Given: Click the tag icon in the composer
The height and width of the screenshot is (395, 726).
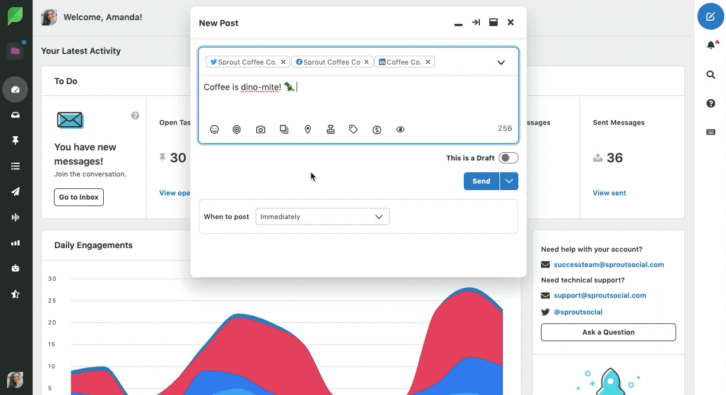Looking at the screenshot, I should point(354,129).
